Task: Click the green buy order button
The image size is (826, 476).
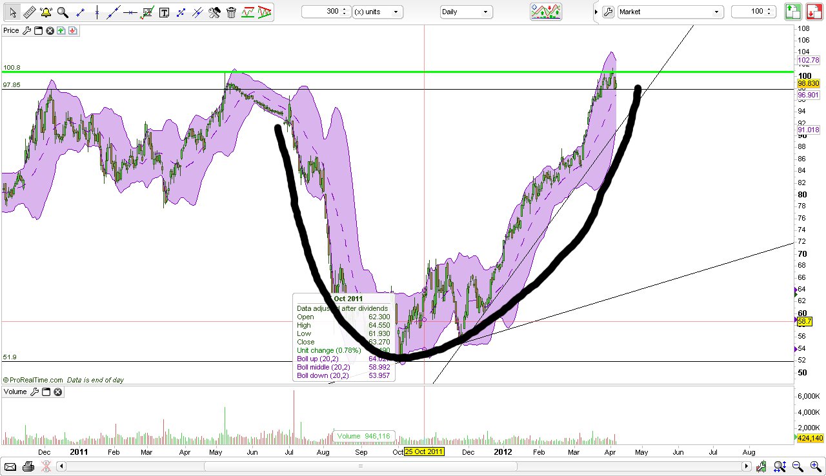Action: [x=792, y=11]
